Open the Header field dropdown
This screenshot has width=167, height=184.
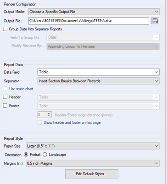click(x=99, y=97)
